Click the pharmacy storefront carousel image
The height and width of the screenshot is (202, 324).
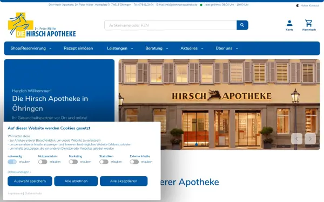219,105
